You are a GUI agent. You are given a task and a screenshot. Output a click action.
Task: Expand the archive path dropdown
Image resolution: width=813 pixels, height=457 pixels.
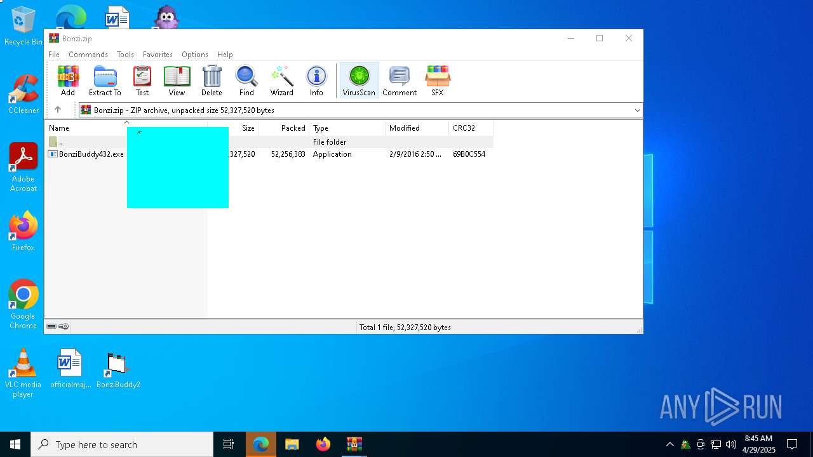coord(637,110)
